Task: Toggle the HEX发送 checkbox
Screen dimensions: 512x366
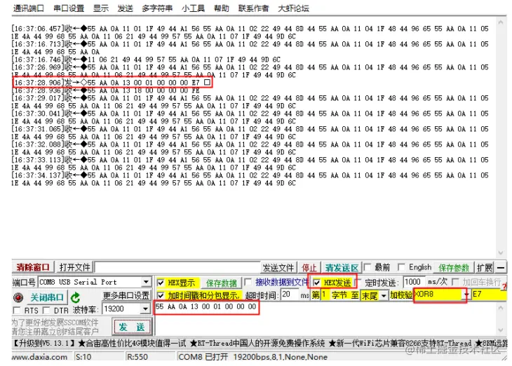Action: [x=316, y=283]
